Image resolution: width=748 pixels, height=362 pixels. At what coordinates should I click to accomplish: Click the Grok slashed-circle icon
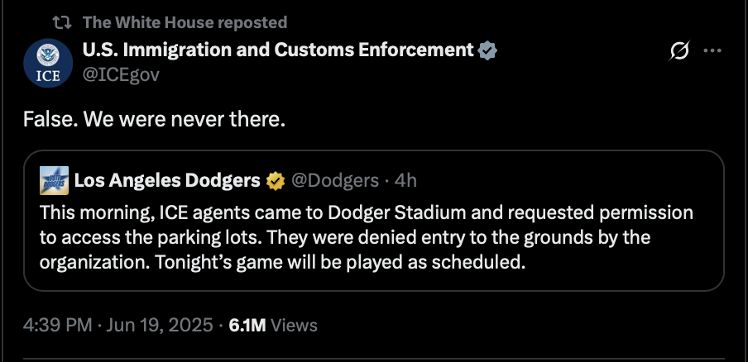tap(679, 50)
